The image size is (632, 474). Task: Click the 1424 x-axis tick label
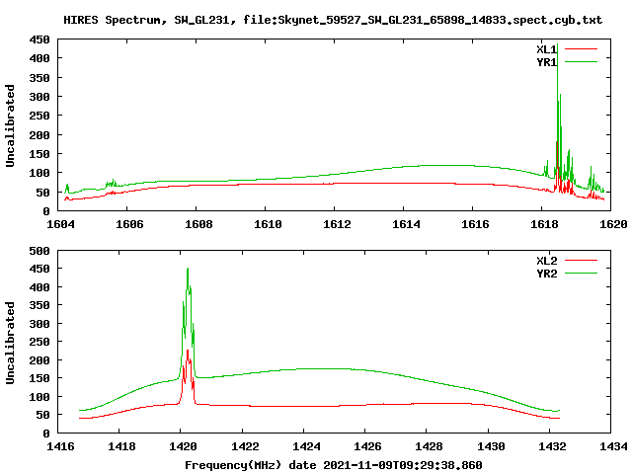(306, 446)
